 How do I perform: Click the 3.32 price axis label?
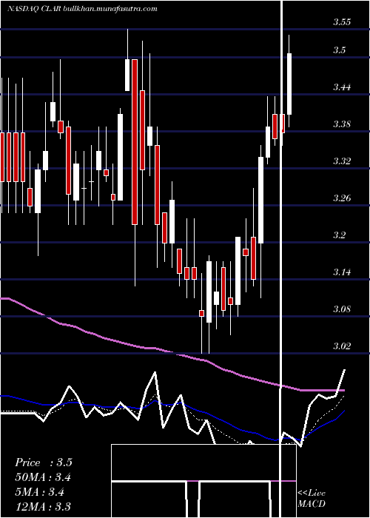[342, 161]
